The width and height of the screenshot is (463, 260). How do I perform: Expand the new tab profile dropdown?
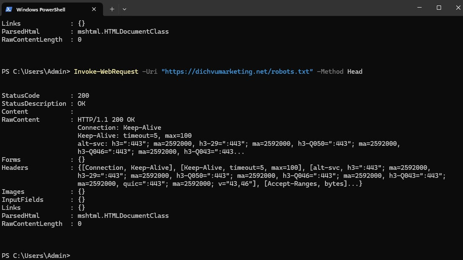point(125,9)
